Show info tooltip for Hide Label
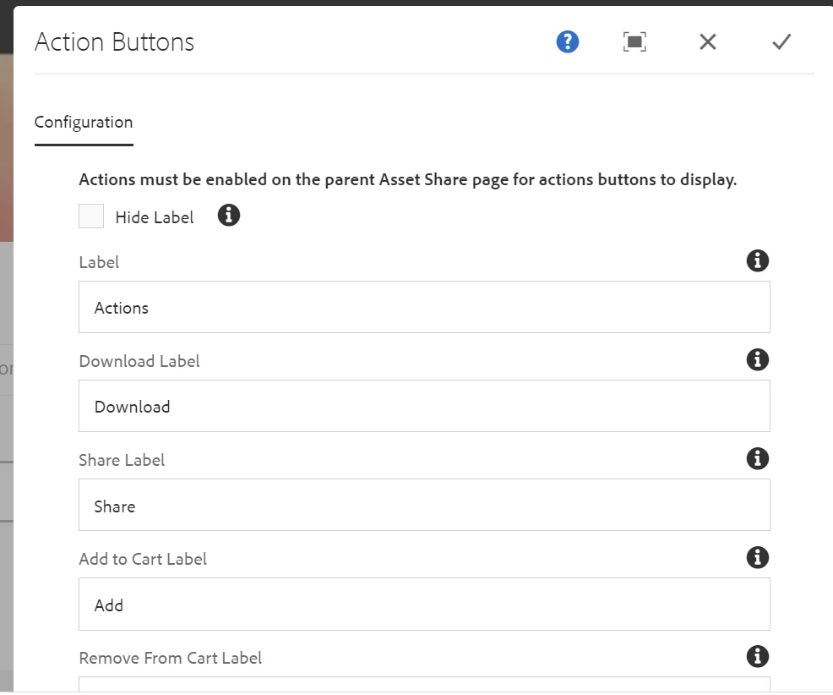Image resolution: width=833 pixels, height=695 pixels. (228, 216)
